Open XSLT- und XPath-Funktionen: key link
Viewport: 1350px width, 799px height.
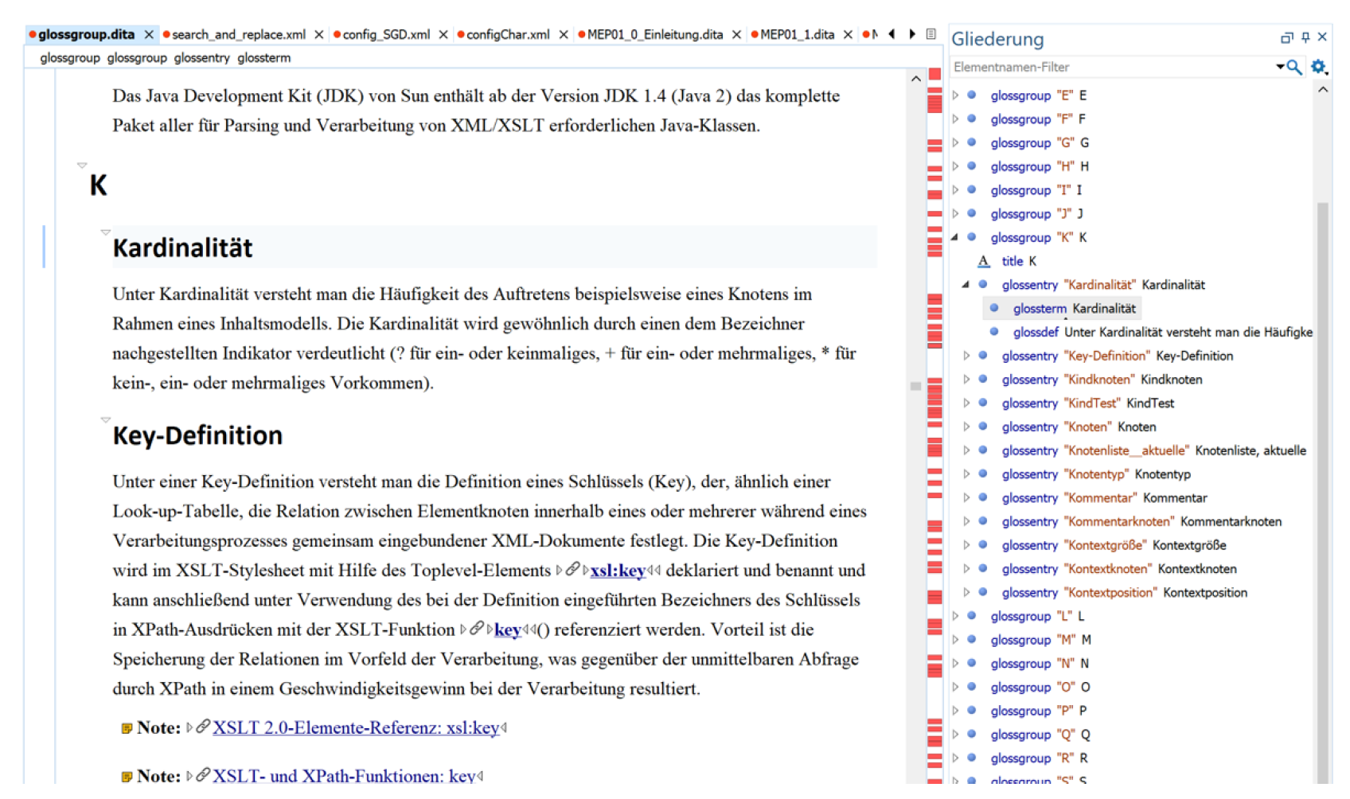(x=344, y=775)
